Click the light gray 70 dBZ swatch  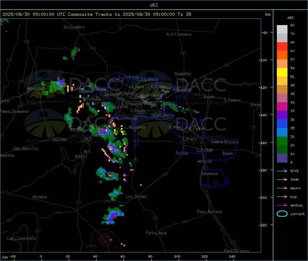tap(282, 29)
